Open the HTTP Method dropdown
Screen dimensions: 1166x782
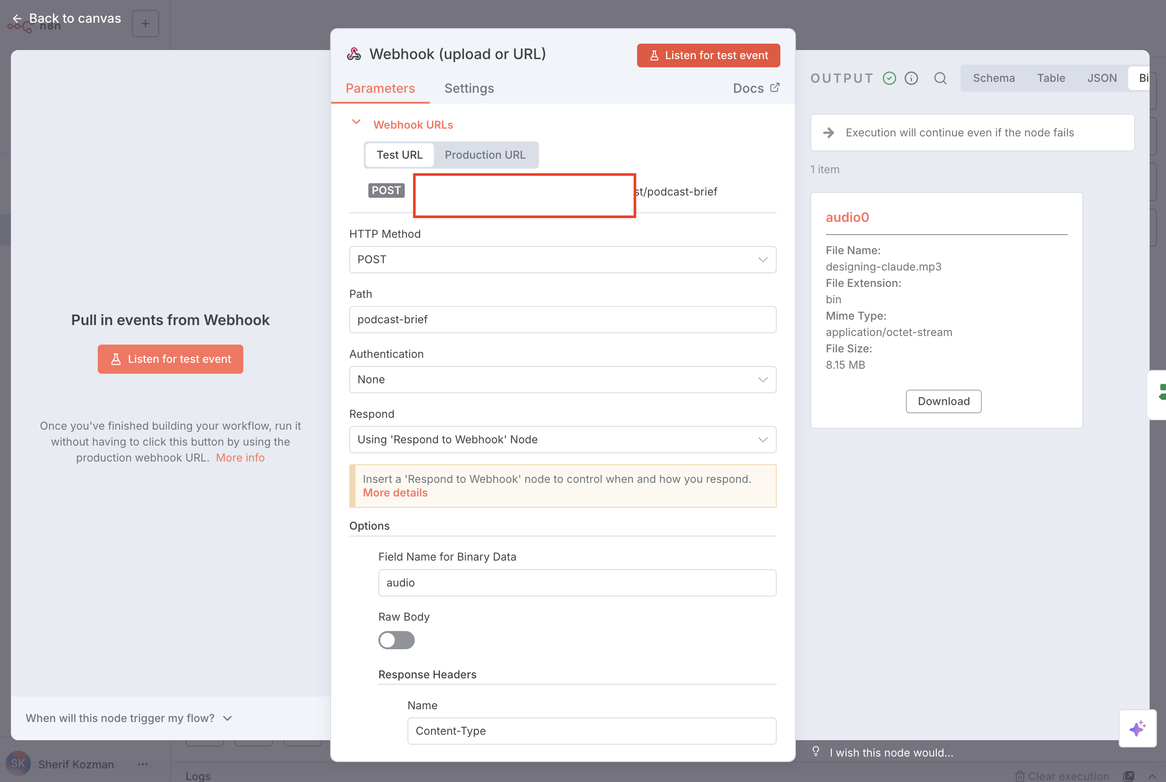point(562,259)
